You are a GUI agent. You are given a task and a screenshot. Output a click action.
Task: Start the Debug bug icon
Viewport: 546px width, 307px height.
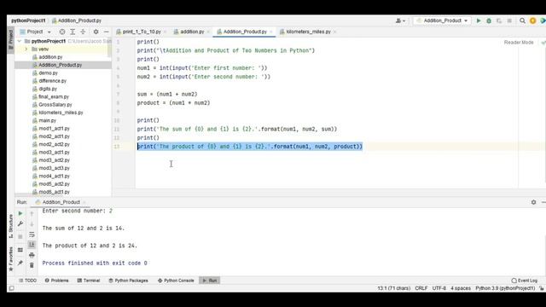489,20
